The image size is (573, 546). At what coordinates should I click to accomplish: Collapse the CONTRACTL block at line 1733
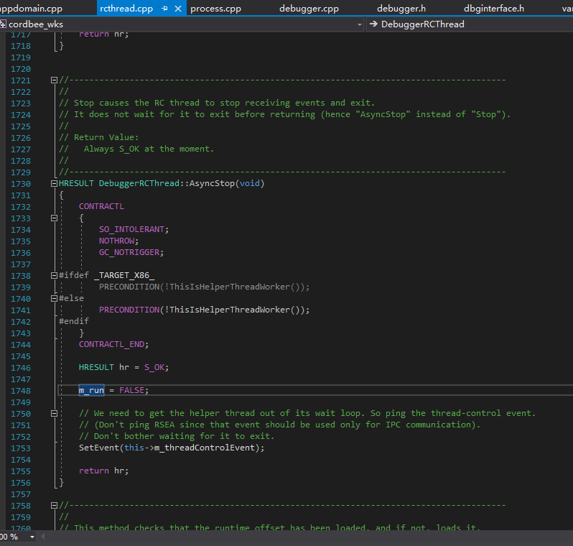click(54, 218)
